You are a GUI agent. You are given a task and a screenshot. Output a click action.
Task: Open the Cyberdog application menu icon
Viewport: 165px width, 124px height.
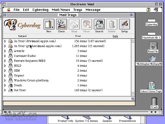pos(156,10)
